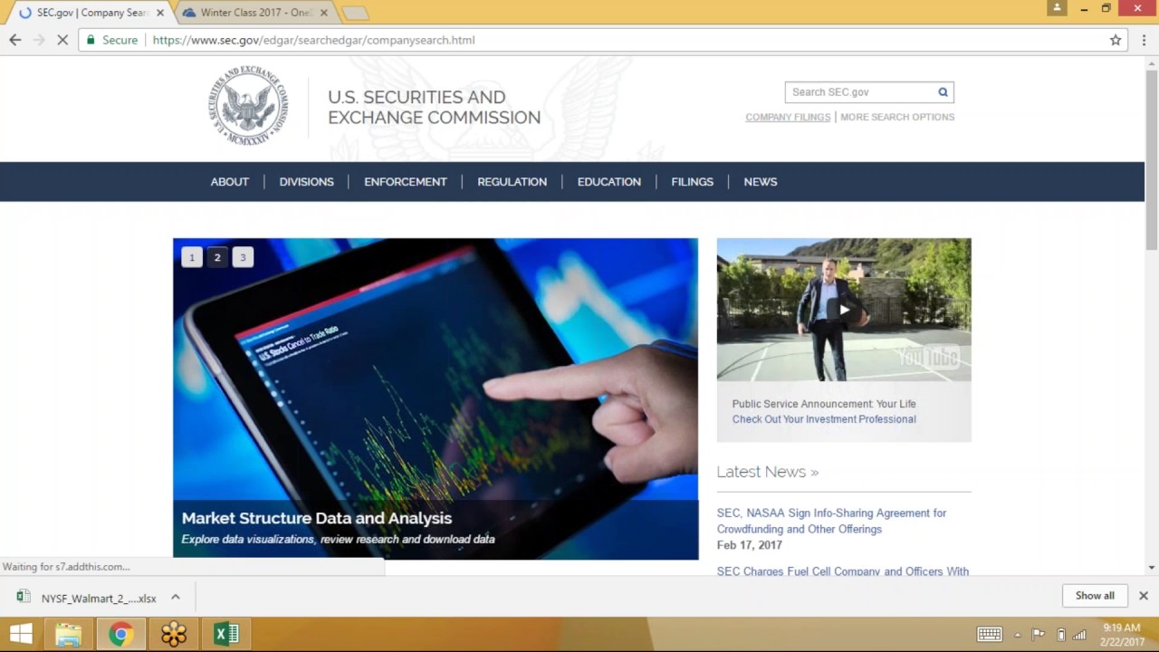Bookmark this page with the star icon
The height and width of the screenshot is (652, 1159).
click(x=1116, y=40)
